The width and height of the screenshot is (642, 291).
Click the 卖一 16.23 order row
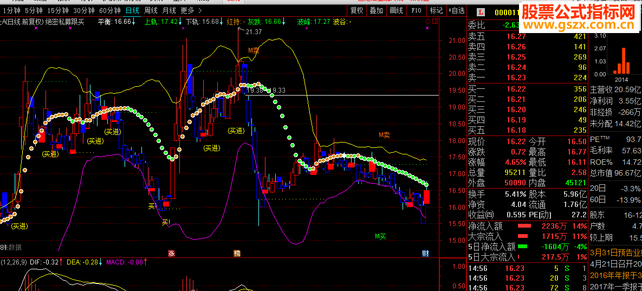tap(527, 77)
